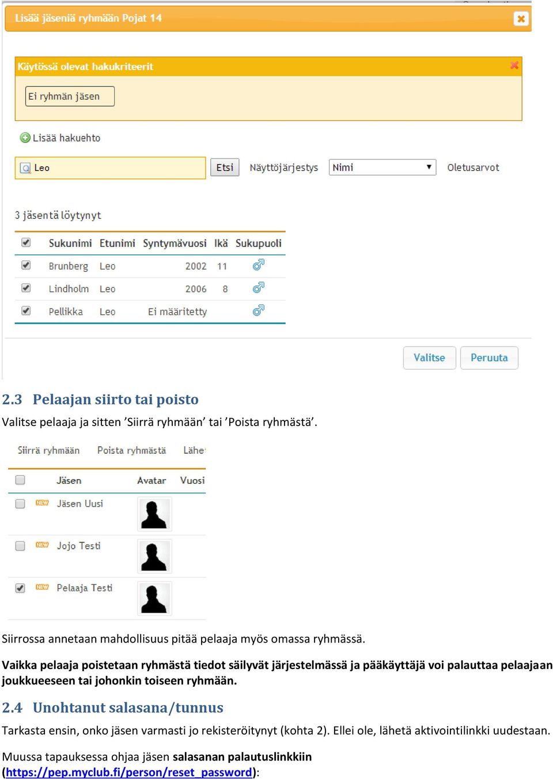Select the Poista ryhmästä tab
Screen dimensions: 553x779
(x=131, y=450)
